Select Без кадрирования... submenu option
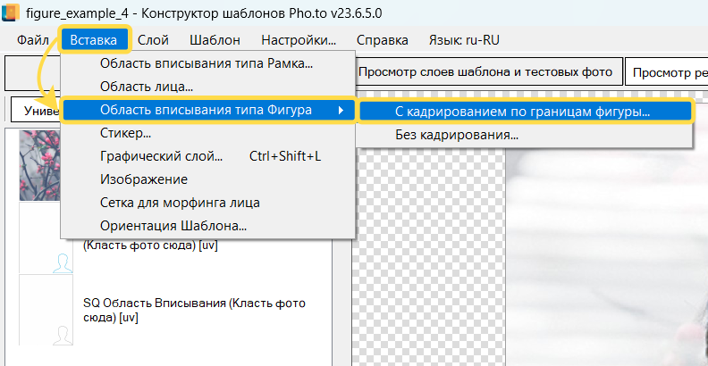The height and width of the screenshot is (366, 708). click(x=457, y=135)
